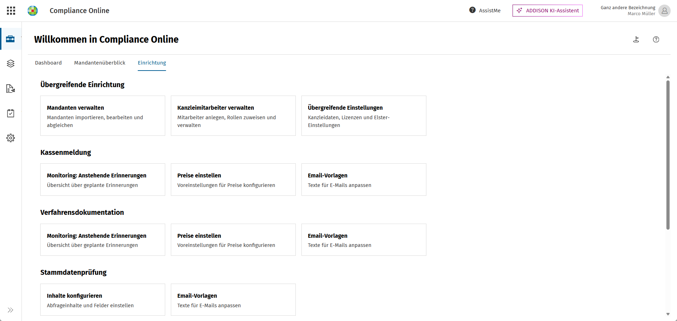This screenshot has width=677, height=321.
Task: Open the stacked layers sidebar icon
Action: (x=11, y=63)
